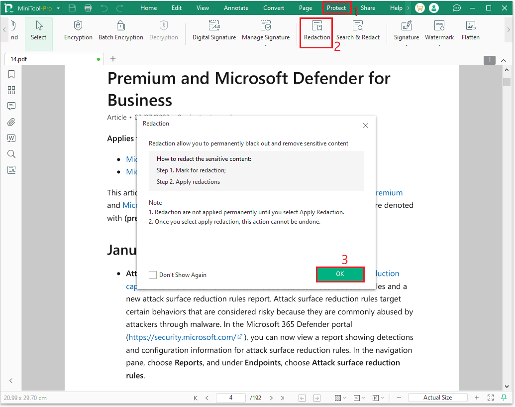Enable the Don't Show Again checkbox
This screenshot has width=515, height=407.
tap(152, 274)
